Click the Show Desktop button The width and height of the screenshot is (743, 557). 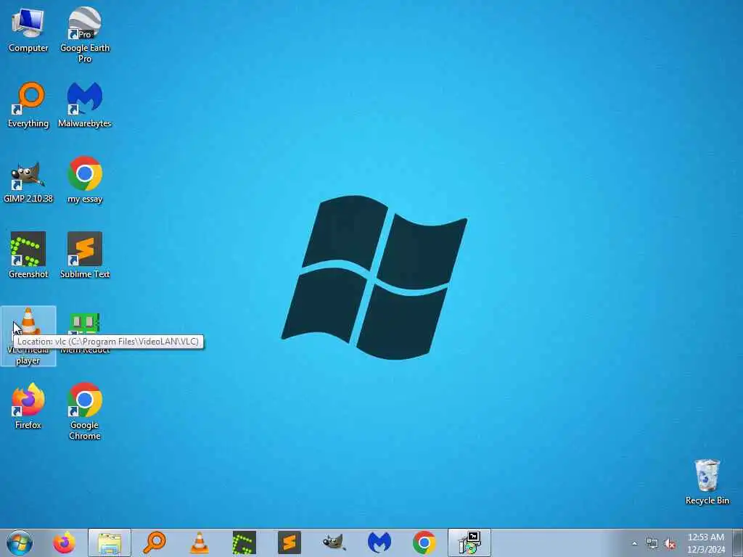(738, 542)
